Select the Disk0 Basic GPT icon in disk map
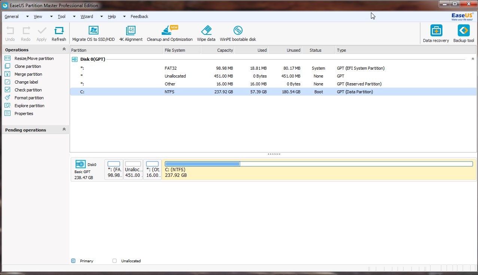Image resolution: width=478 pixels, height=275 pixels. pos(80,164)
